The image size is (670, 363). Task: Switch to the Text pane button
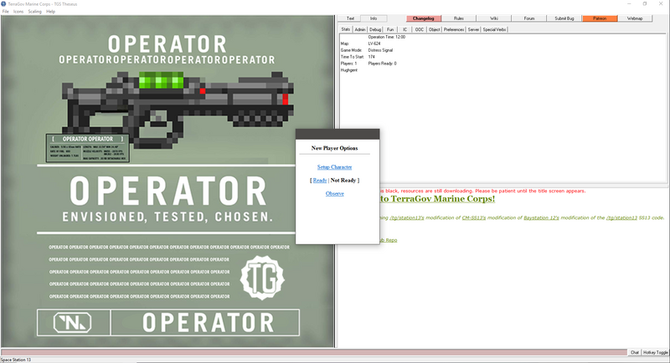pos(350,18)
